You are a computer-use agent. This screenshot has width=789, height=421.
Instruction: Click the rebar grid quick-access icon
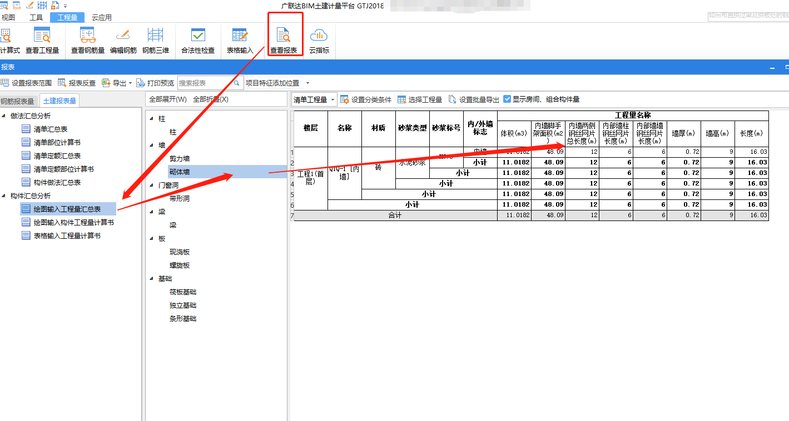click(x=42, y=6)
